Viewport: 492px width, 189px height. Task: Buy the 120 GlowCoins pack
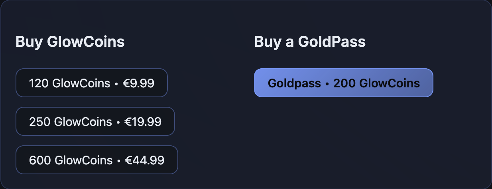coord(91,83)
